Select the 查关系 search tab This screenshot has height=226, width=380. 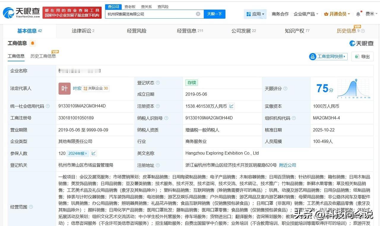[146, 7]
